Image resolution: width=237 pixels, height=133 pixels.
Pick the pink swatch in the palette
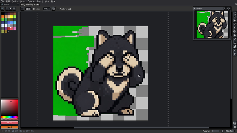click(x=15, y=28)
